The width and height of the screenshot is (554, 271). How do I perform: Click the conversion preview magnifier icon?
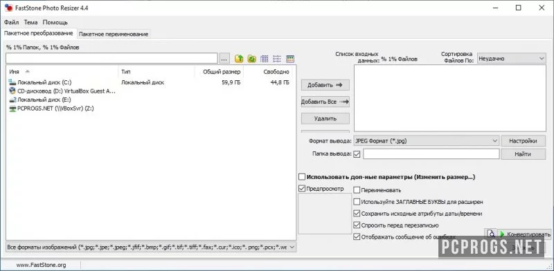click(490, 234)
